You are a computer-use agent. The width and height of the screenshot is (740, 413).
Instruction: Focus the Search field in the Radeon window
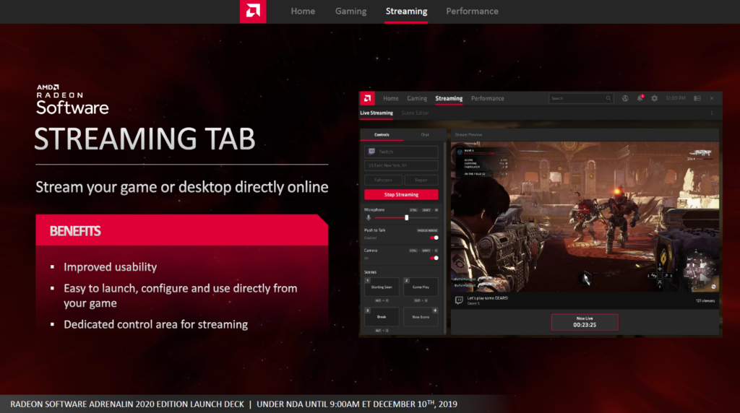point(581,98)
